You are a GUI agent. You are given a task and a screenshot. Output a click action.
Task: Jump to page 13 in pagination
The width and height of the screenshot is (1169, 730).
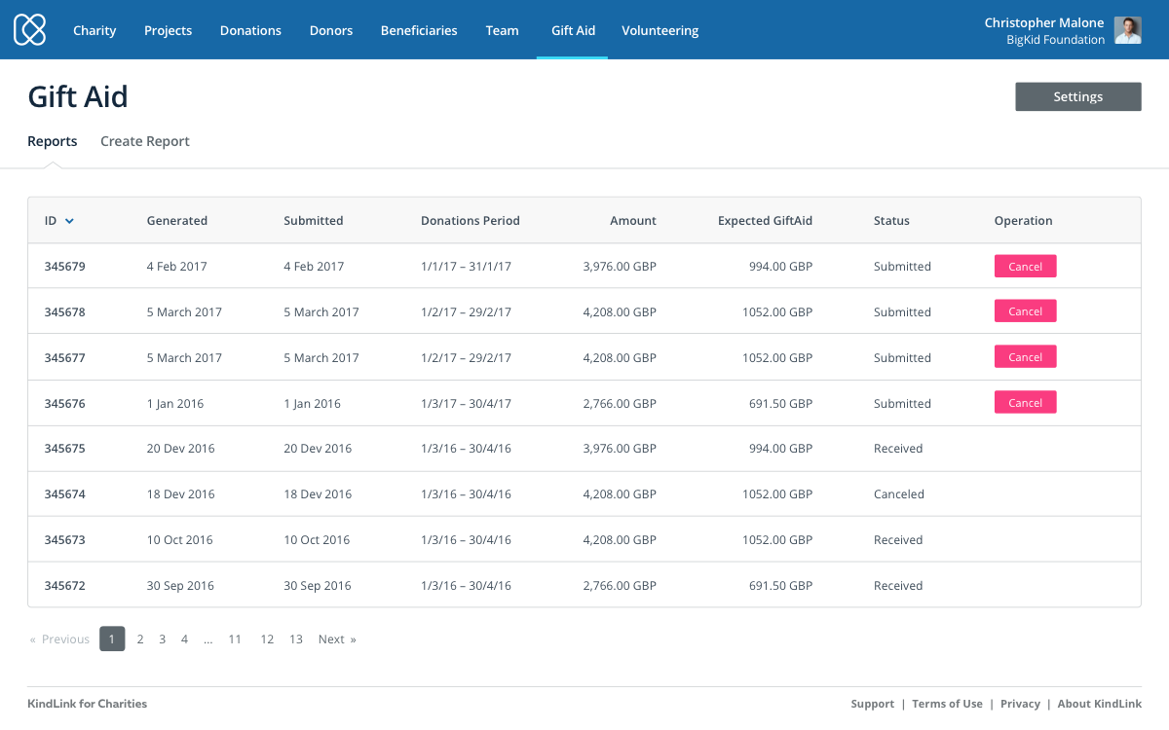(296, 639)
